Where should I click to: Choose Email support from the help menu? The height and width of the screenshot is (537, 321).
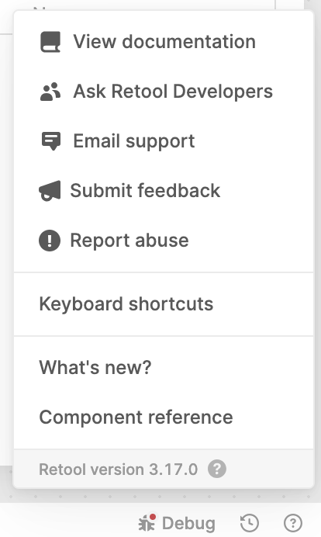[164, 141]
